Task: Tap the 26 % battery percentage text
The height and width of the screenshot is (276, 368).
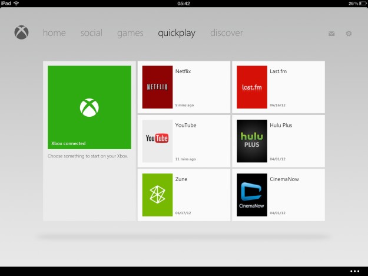Action: [x=353, y=4]
